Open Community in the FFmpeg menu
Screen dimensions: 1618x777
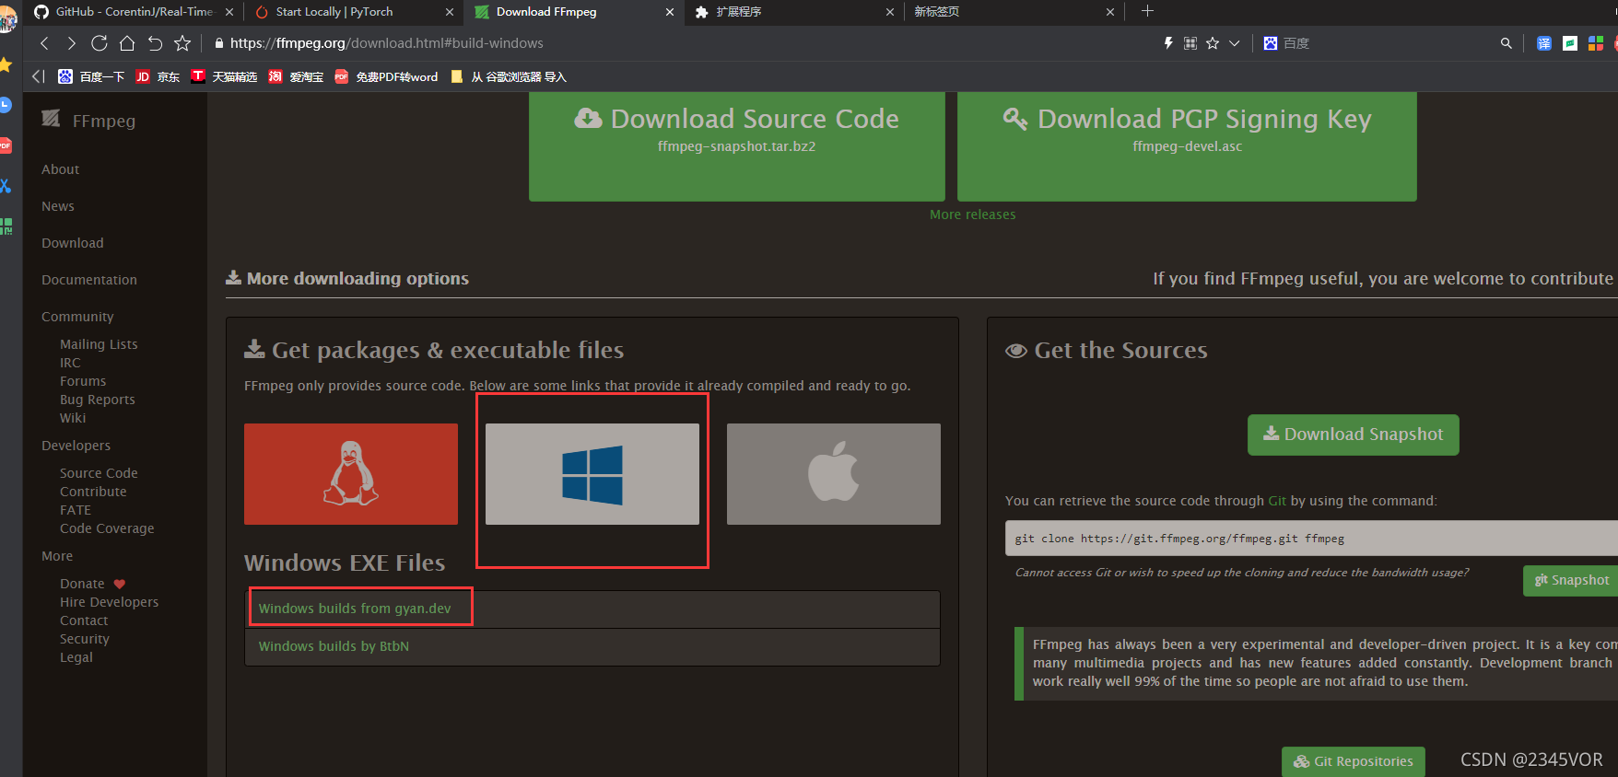(x=77, y=317)
